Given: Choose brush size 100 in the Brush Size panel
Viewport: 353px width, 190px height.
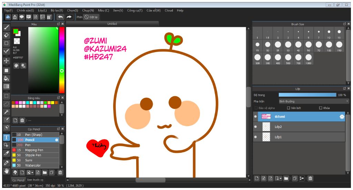Looking at the screenshot, I should click(x=329, y=46).
